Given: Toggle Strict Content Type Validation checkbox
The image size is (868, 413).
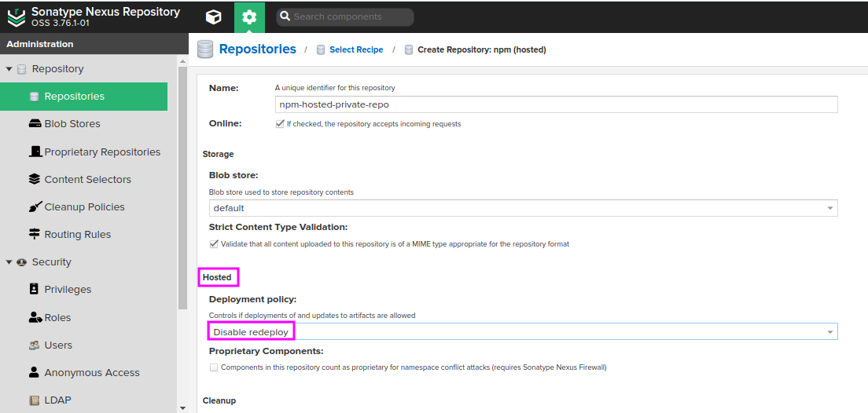Looking at the screenshot, I should point(214,244).
